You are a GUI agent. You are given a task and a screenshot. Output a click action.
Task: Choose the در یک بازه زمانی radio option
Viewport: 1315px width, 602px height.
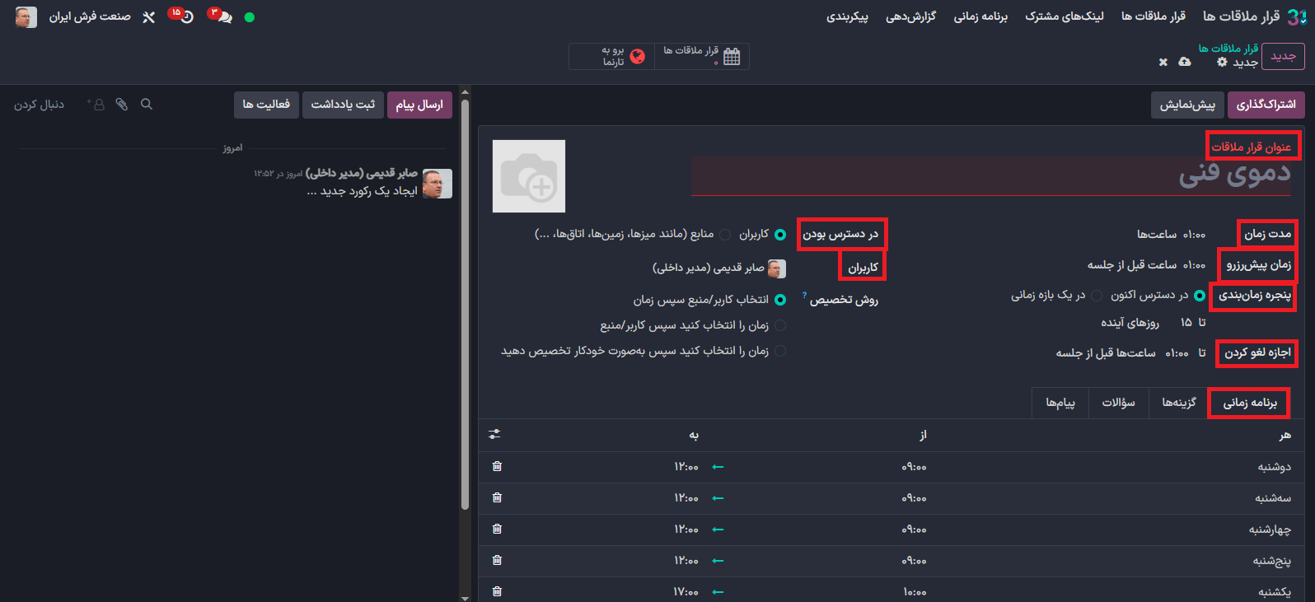click(x=1097, y=296)
